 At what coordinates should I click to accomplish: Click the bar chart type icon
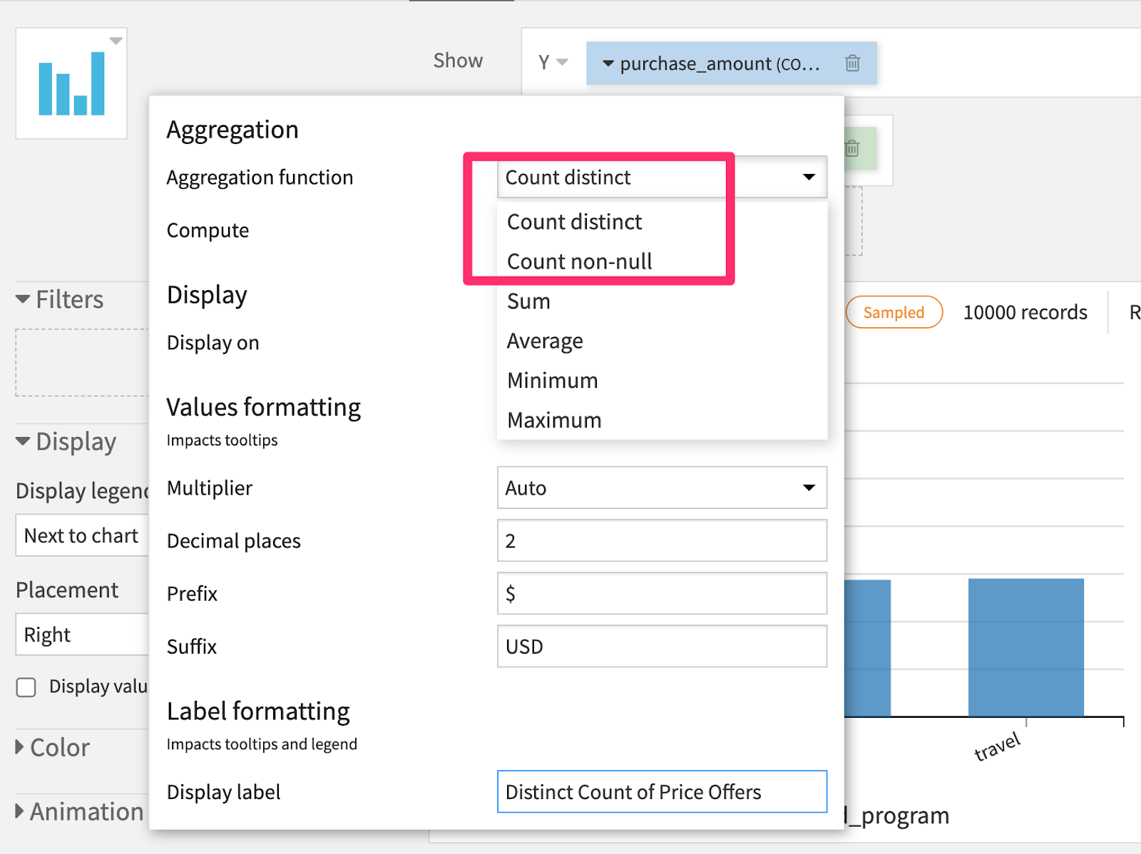click(x=71, y=83)
